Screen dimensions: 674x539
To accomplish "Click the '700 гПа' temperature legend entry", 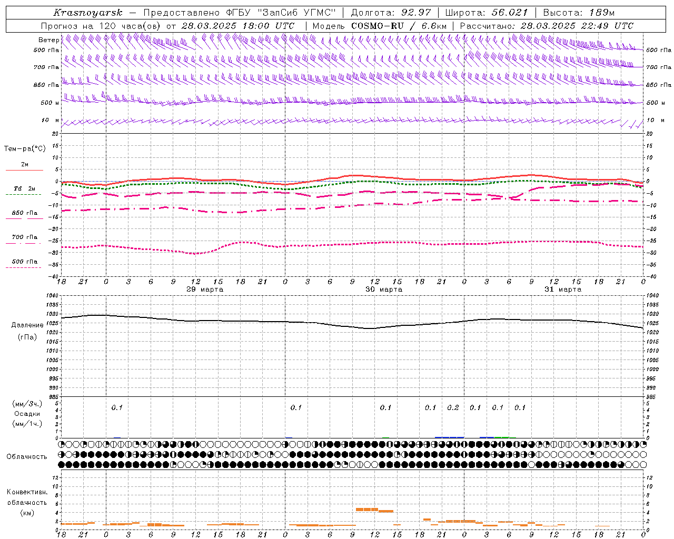I will point(24,237).
